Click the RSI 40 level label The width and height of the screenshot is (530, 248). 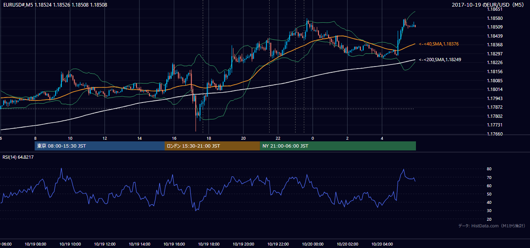[489, 202]
